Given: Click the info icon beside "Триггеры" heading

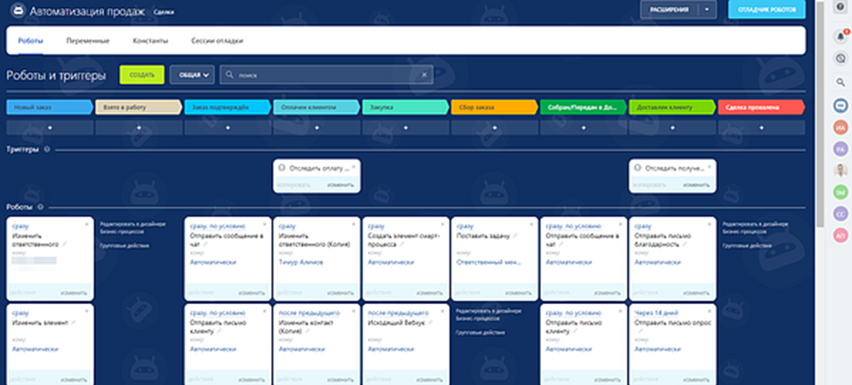Looking at the screenshot, I should point(46,148).
